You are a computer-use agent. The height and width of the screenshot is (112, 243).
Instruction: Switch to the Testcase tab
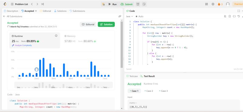(x=132, y=76)
